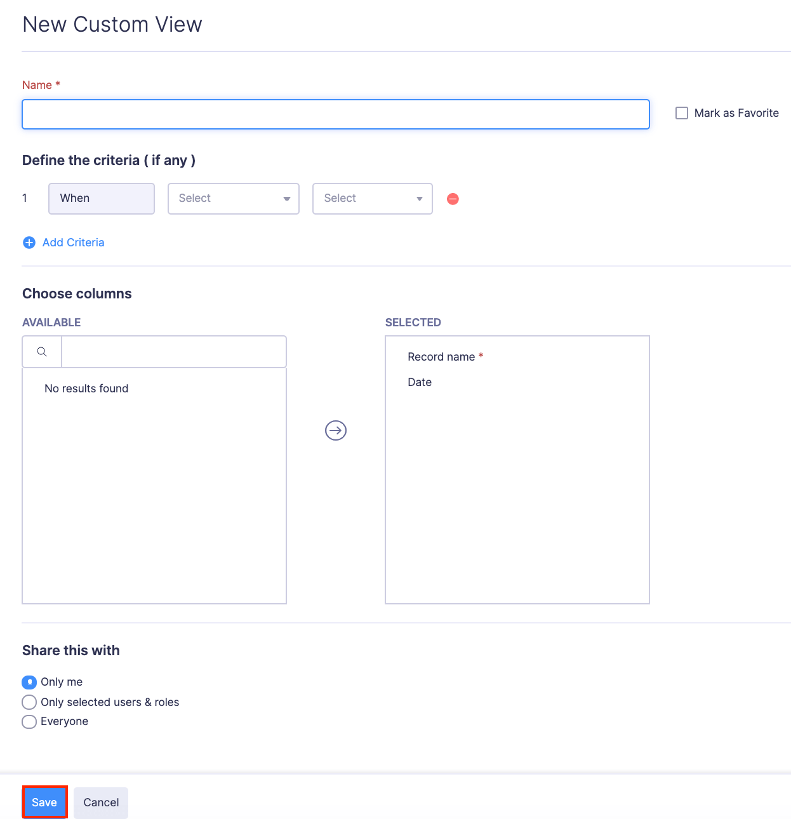Click the magnifier icon in Available columns
791x819 pixels.
tap(42, 352)
